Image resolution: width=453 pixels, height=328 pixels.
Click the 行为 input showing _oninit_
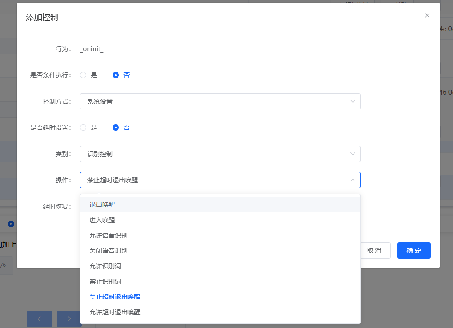91,48
